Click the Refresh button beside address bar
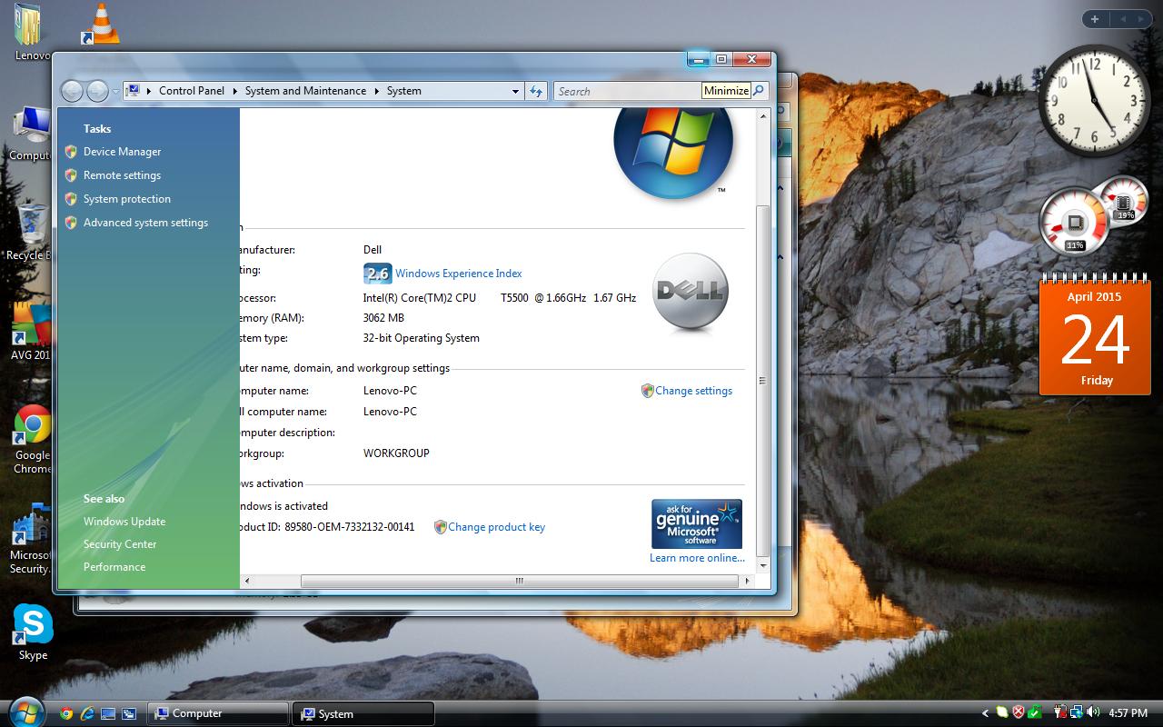Image resolution: width=1163 pixels, height=727 pixels. (x=536, y=91)
